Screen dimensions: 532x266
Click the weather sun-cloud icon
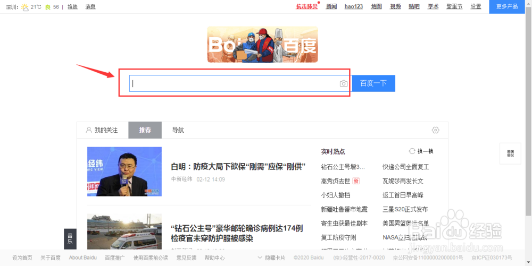[x=25, y=7]
